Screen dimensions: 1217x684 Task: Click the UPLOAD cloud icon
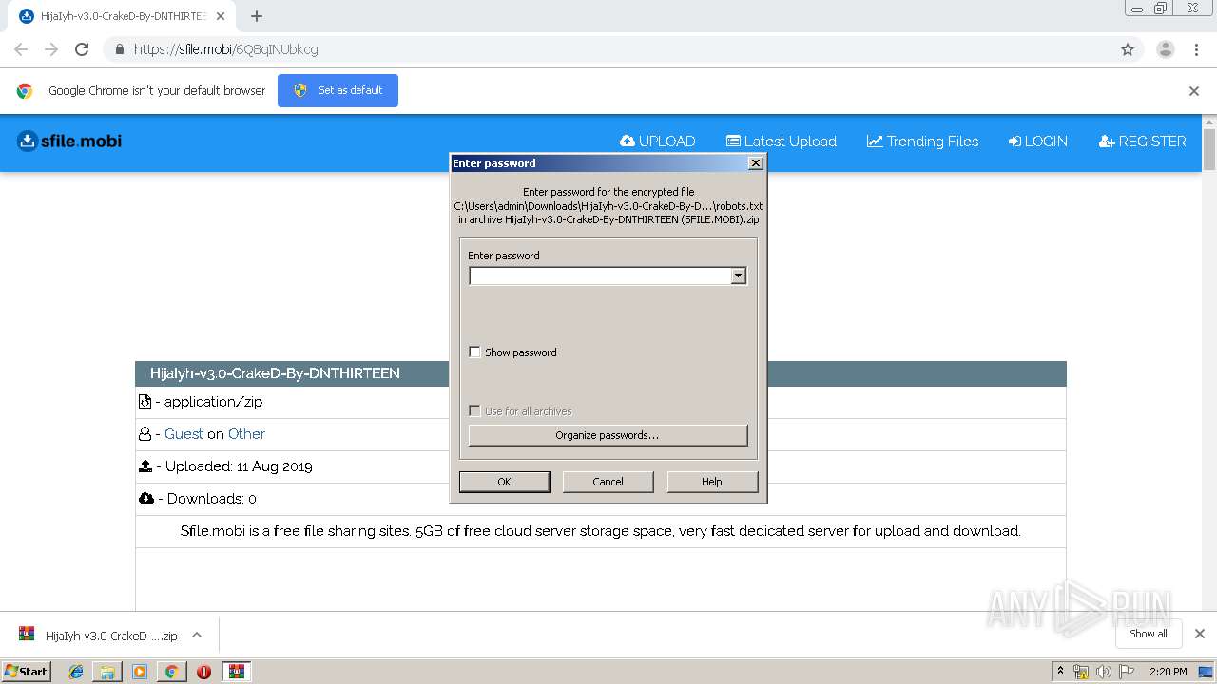tap(628, 142)
